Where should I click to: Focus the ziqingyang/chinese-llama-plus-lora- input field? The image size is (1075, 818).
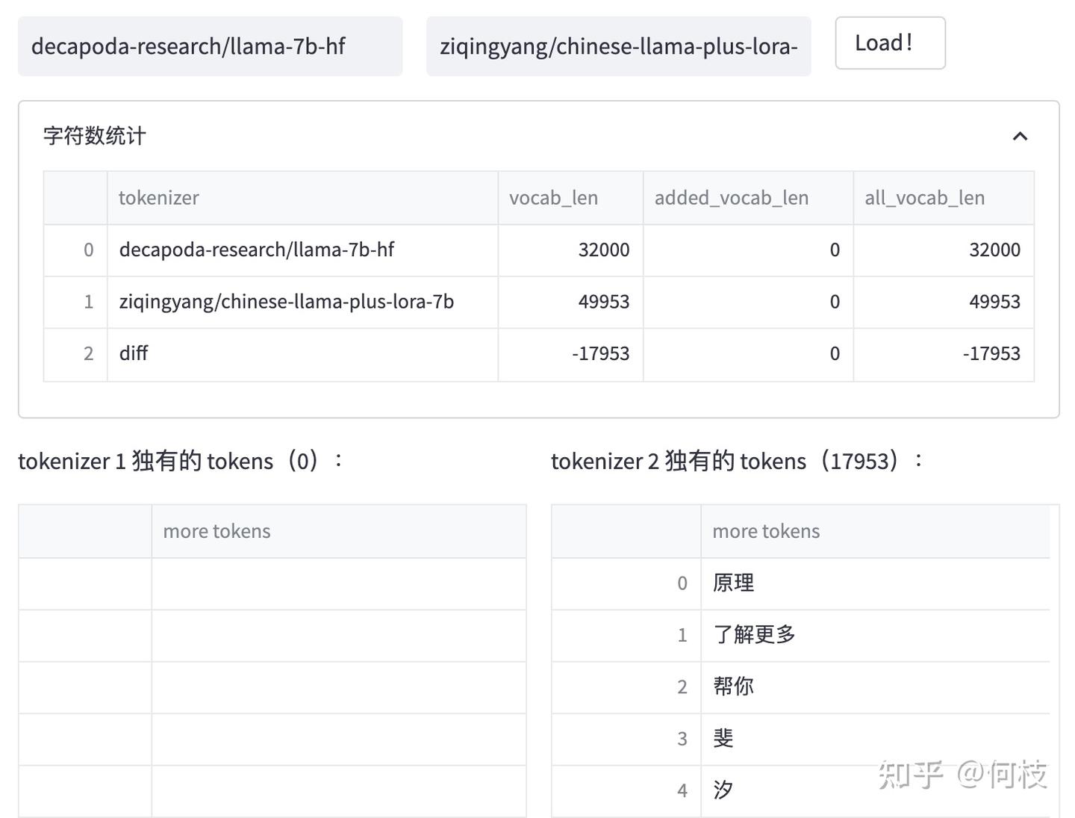(619, 46)
